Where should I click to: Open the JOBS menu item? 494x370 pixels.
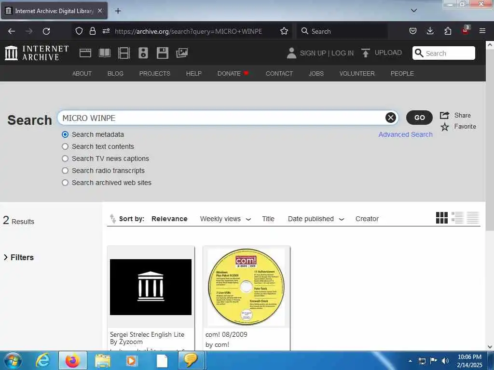pos(316,73)
